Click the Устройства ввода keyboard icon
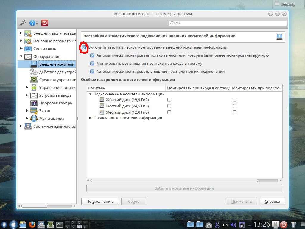 click(34, 95)
